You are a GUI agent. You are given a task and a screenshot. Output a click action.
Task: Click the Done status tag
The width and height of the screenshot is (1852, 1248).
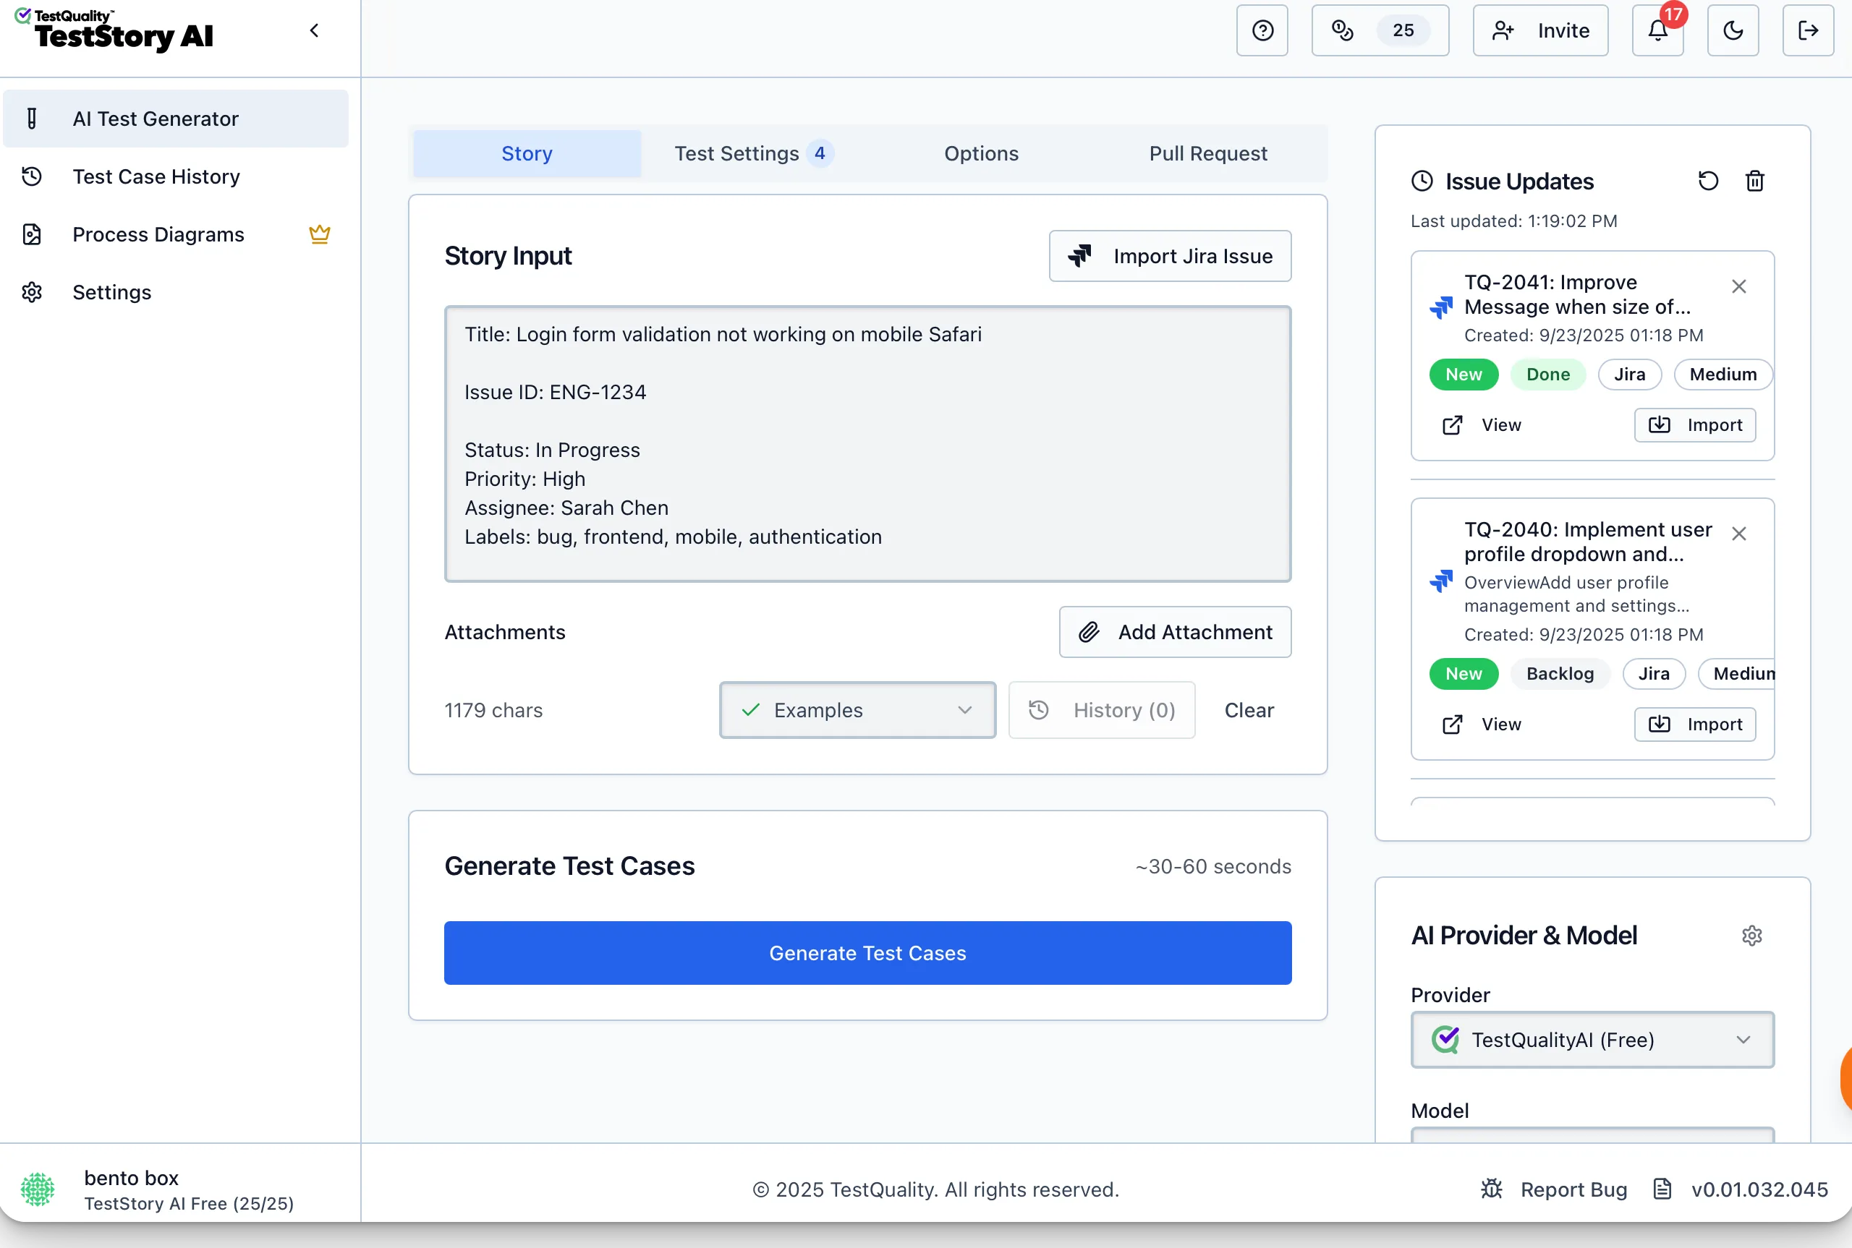pyautogui.click(x=1548, y=375)
